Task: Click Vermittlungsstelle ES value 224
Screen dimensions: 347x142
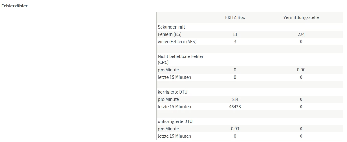Action: coord(301,34)
